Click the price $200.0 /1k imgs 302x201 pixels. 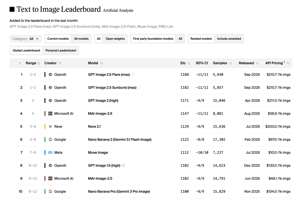[278, 127]
